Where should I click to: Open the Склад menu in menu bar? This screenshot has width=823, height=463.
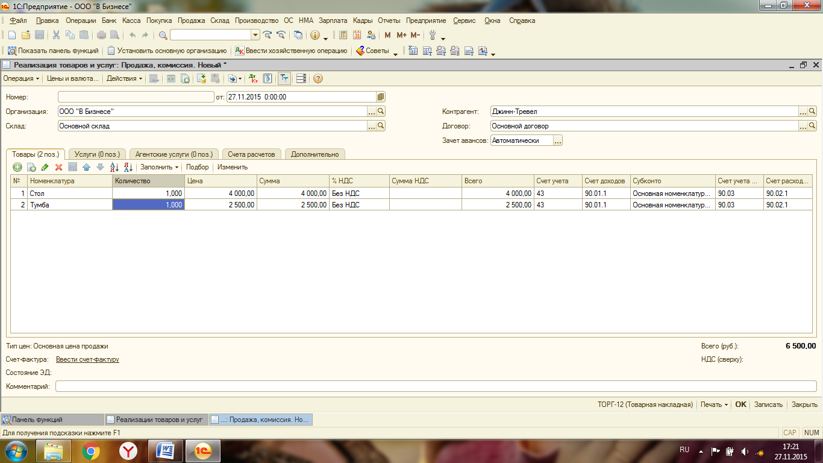coord(220,20)
